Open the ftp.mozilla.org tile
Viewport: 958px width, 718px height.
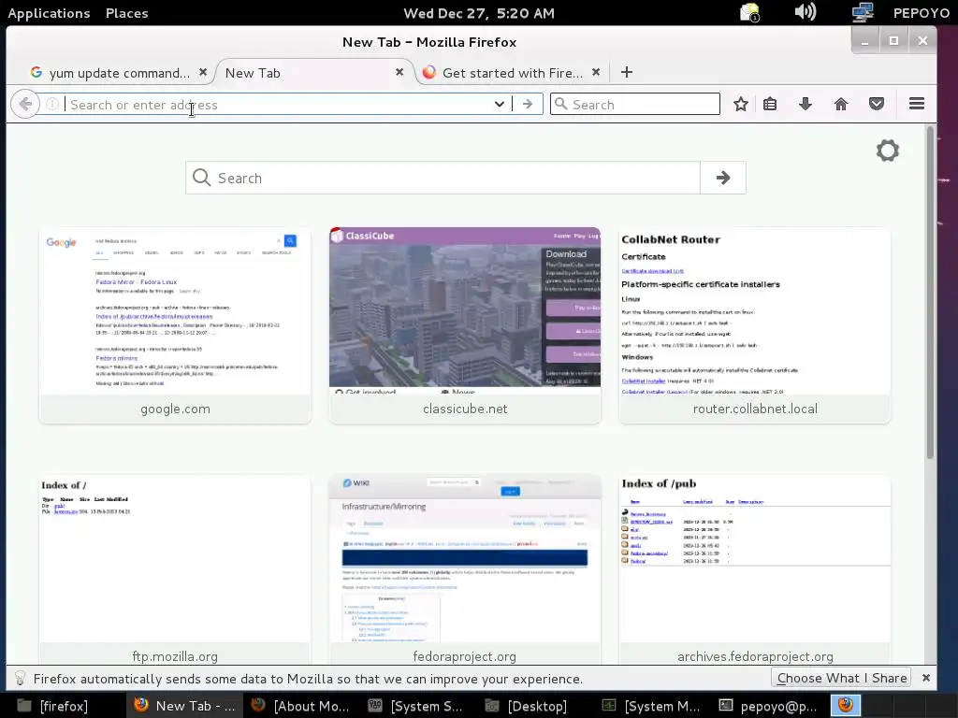point(175,571)
